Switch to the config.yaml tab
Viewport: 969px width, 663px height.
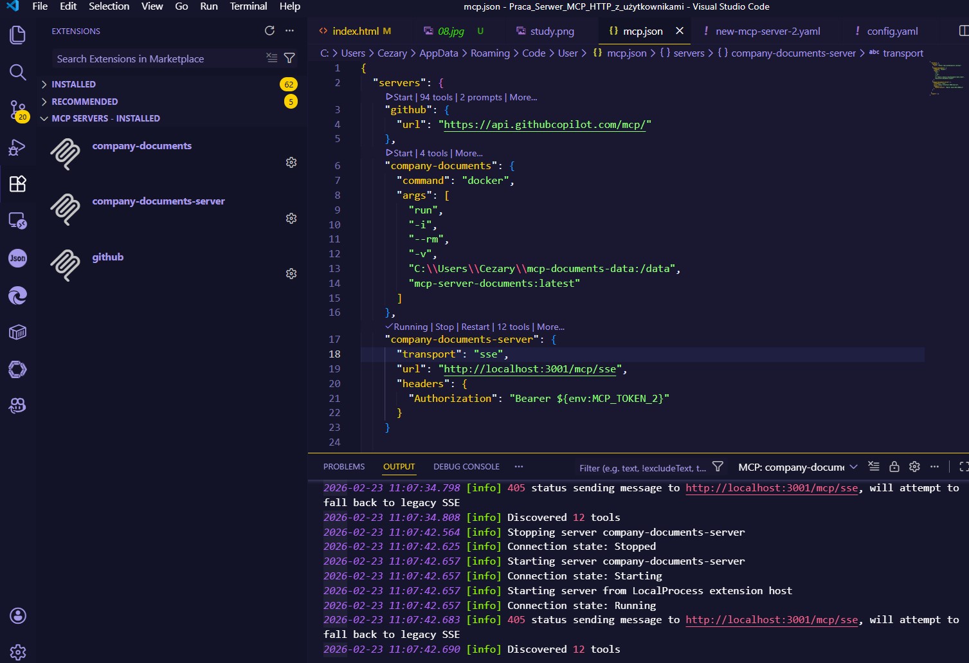tap(892, 31)
